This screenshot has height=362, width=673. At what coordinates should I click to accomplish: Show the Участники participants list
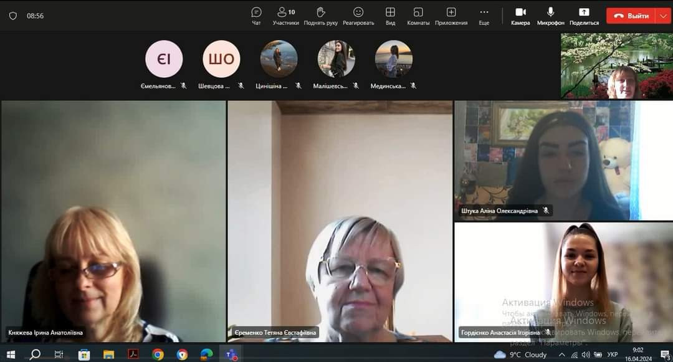pyautogui.click(x=285, y=16)
